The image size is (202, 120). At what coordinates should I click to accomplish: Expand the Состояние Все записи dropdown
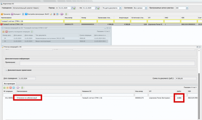coord(146,8)
